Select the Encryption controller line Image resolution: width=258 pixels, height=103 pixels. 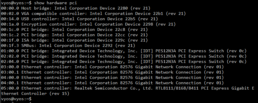pos(88,24)
